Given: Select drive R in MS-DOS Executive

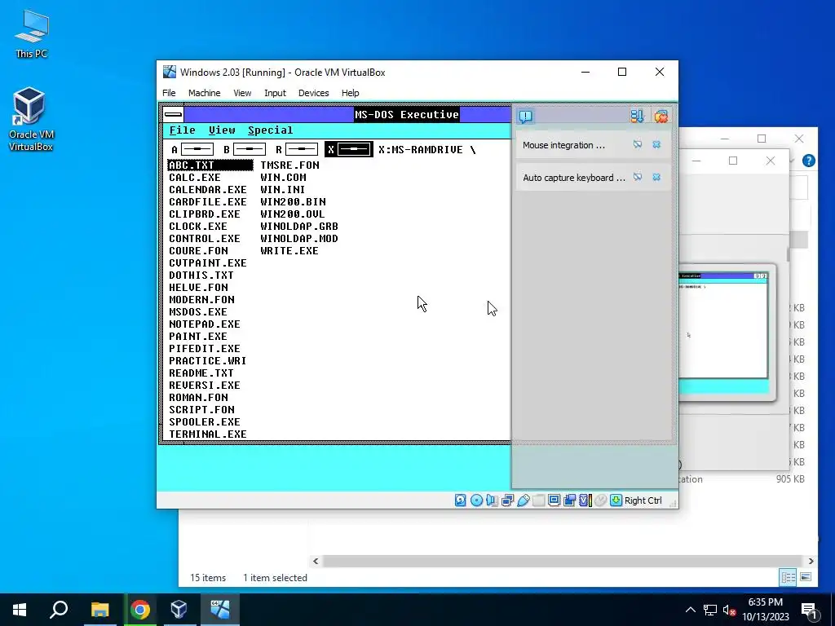Looking at the screenshot, I should pyautogui.click(x=296, y=150).
